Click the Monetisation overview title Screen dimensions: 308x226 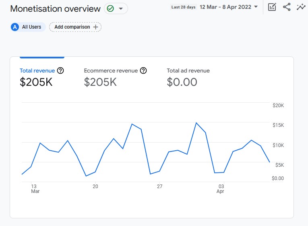point(56,8)
